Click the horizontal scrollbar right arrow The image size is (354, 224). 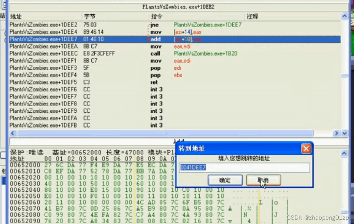click(336, 133)
